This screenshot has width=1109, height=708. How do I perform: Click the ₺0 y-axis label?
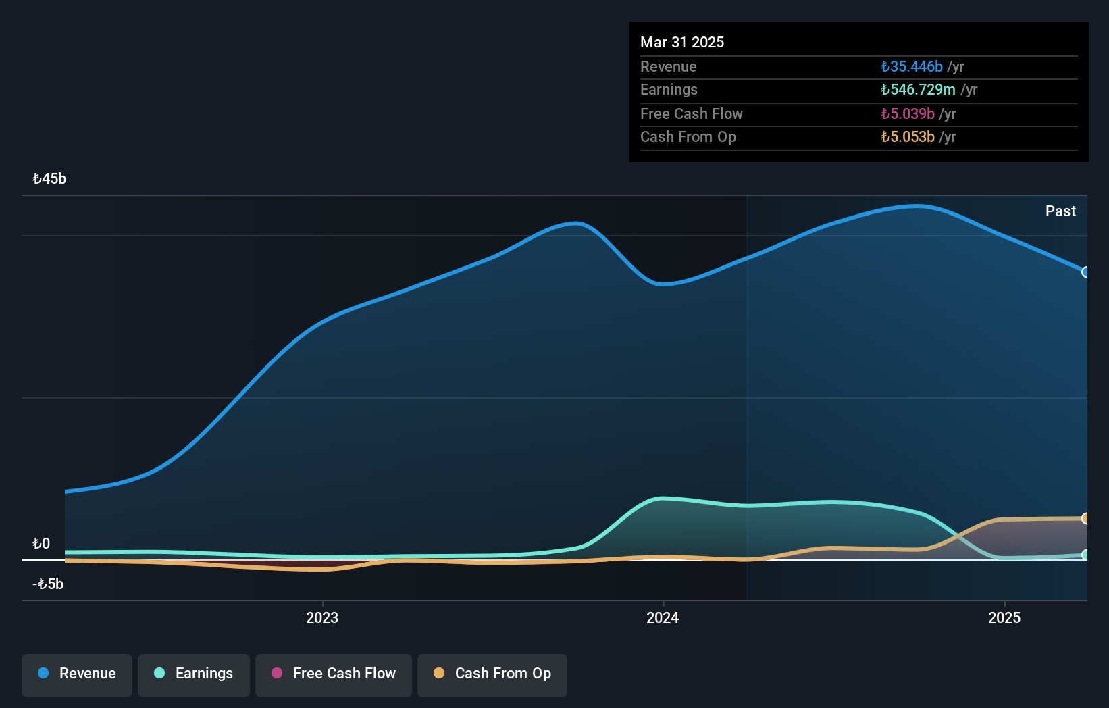tap(41, 544)
